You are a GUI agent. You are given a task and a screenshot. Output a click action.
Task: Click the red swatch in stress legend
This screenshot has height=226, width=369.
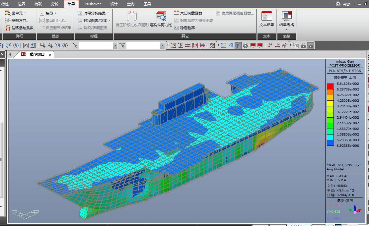330,86
